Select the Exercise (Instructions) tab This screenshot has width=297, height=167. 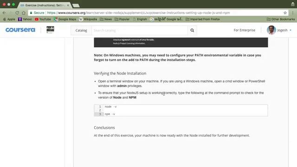[45, 5]
